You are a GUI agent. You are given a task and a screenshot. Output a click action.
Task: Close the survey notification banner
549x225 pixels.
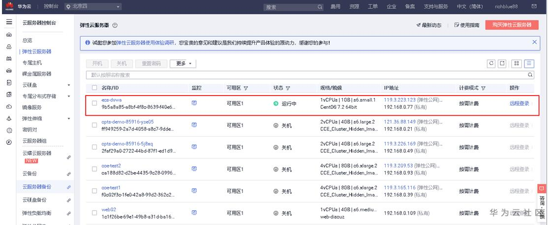(x=535, y=43)
